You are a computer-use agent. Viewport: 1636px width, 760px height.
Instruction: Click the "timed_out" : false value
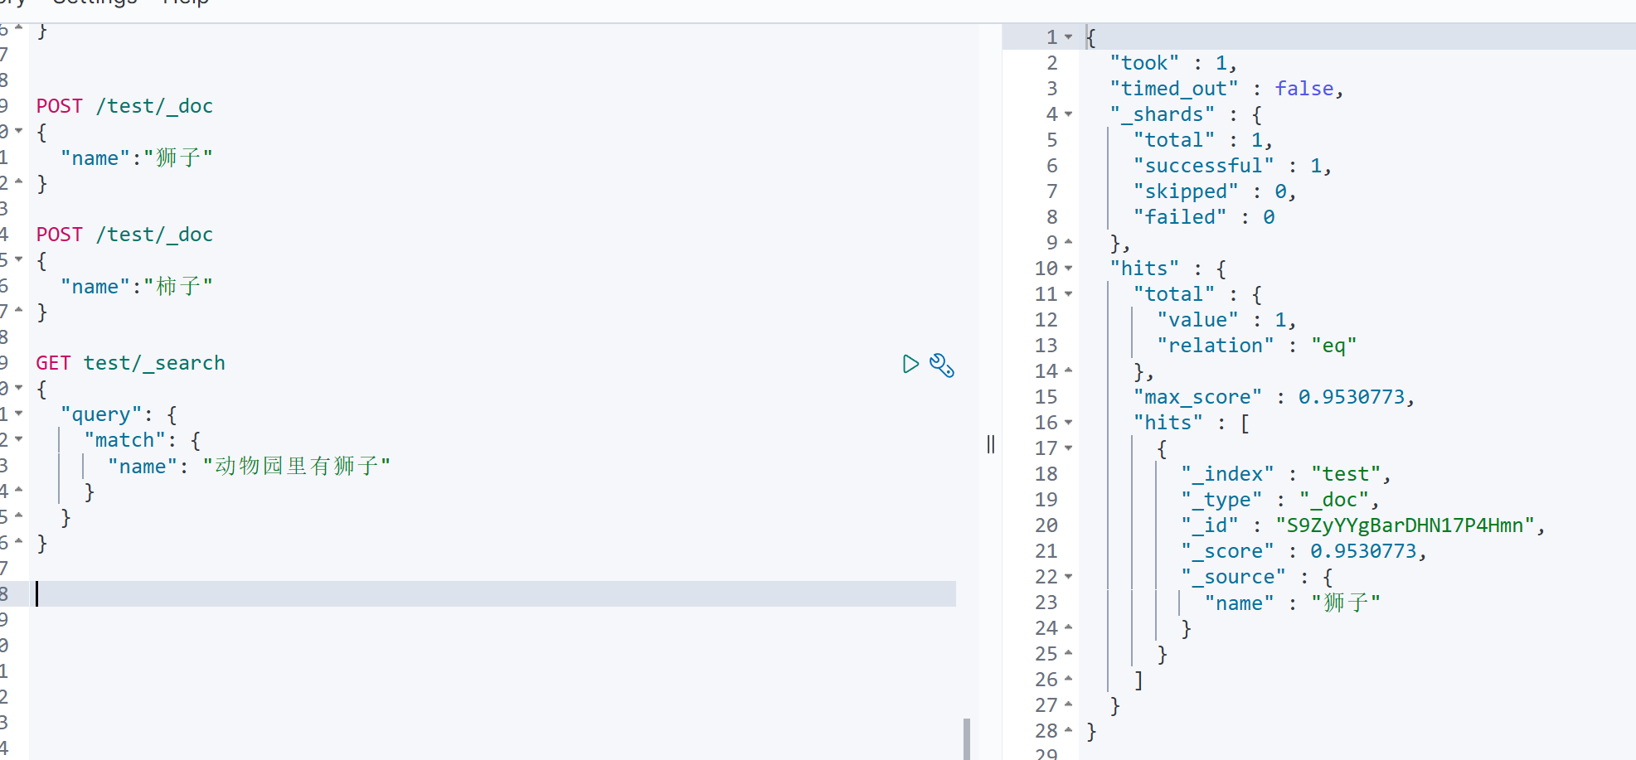click(x=1304, y=89)
